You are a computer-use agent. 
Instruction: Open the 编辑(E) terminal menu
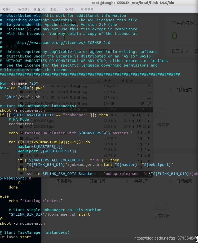point(23,9)
